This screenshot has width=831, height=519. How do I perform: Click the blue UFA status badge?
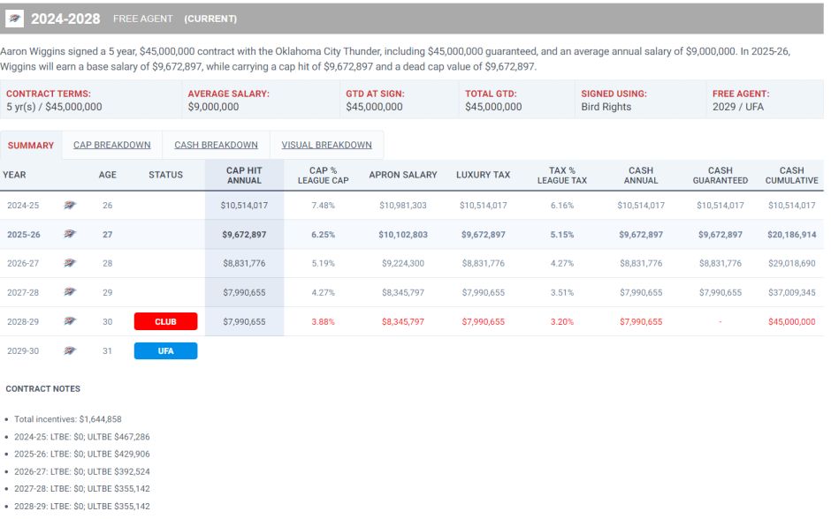pos(165,350)
